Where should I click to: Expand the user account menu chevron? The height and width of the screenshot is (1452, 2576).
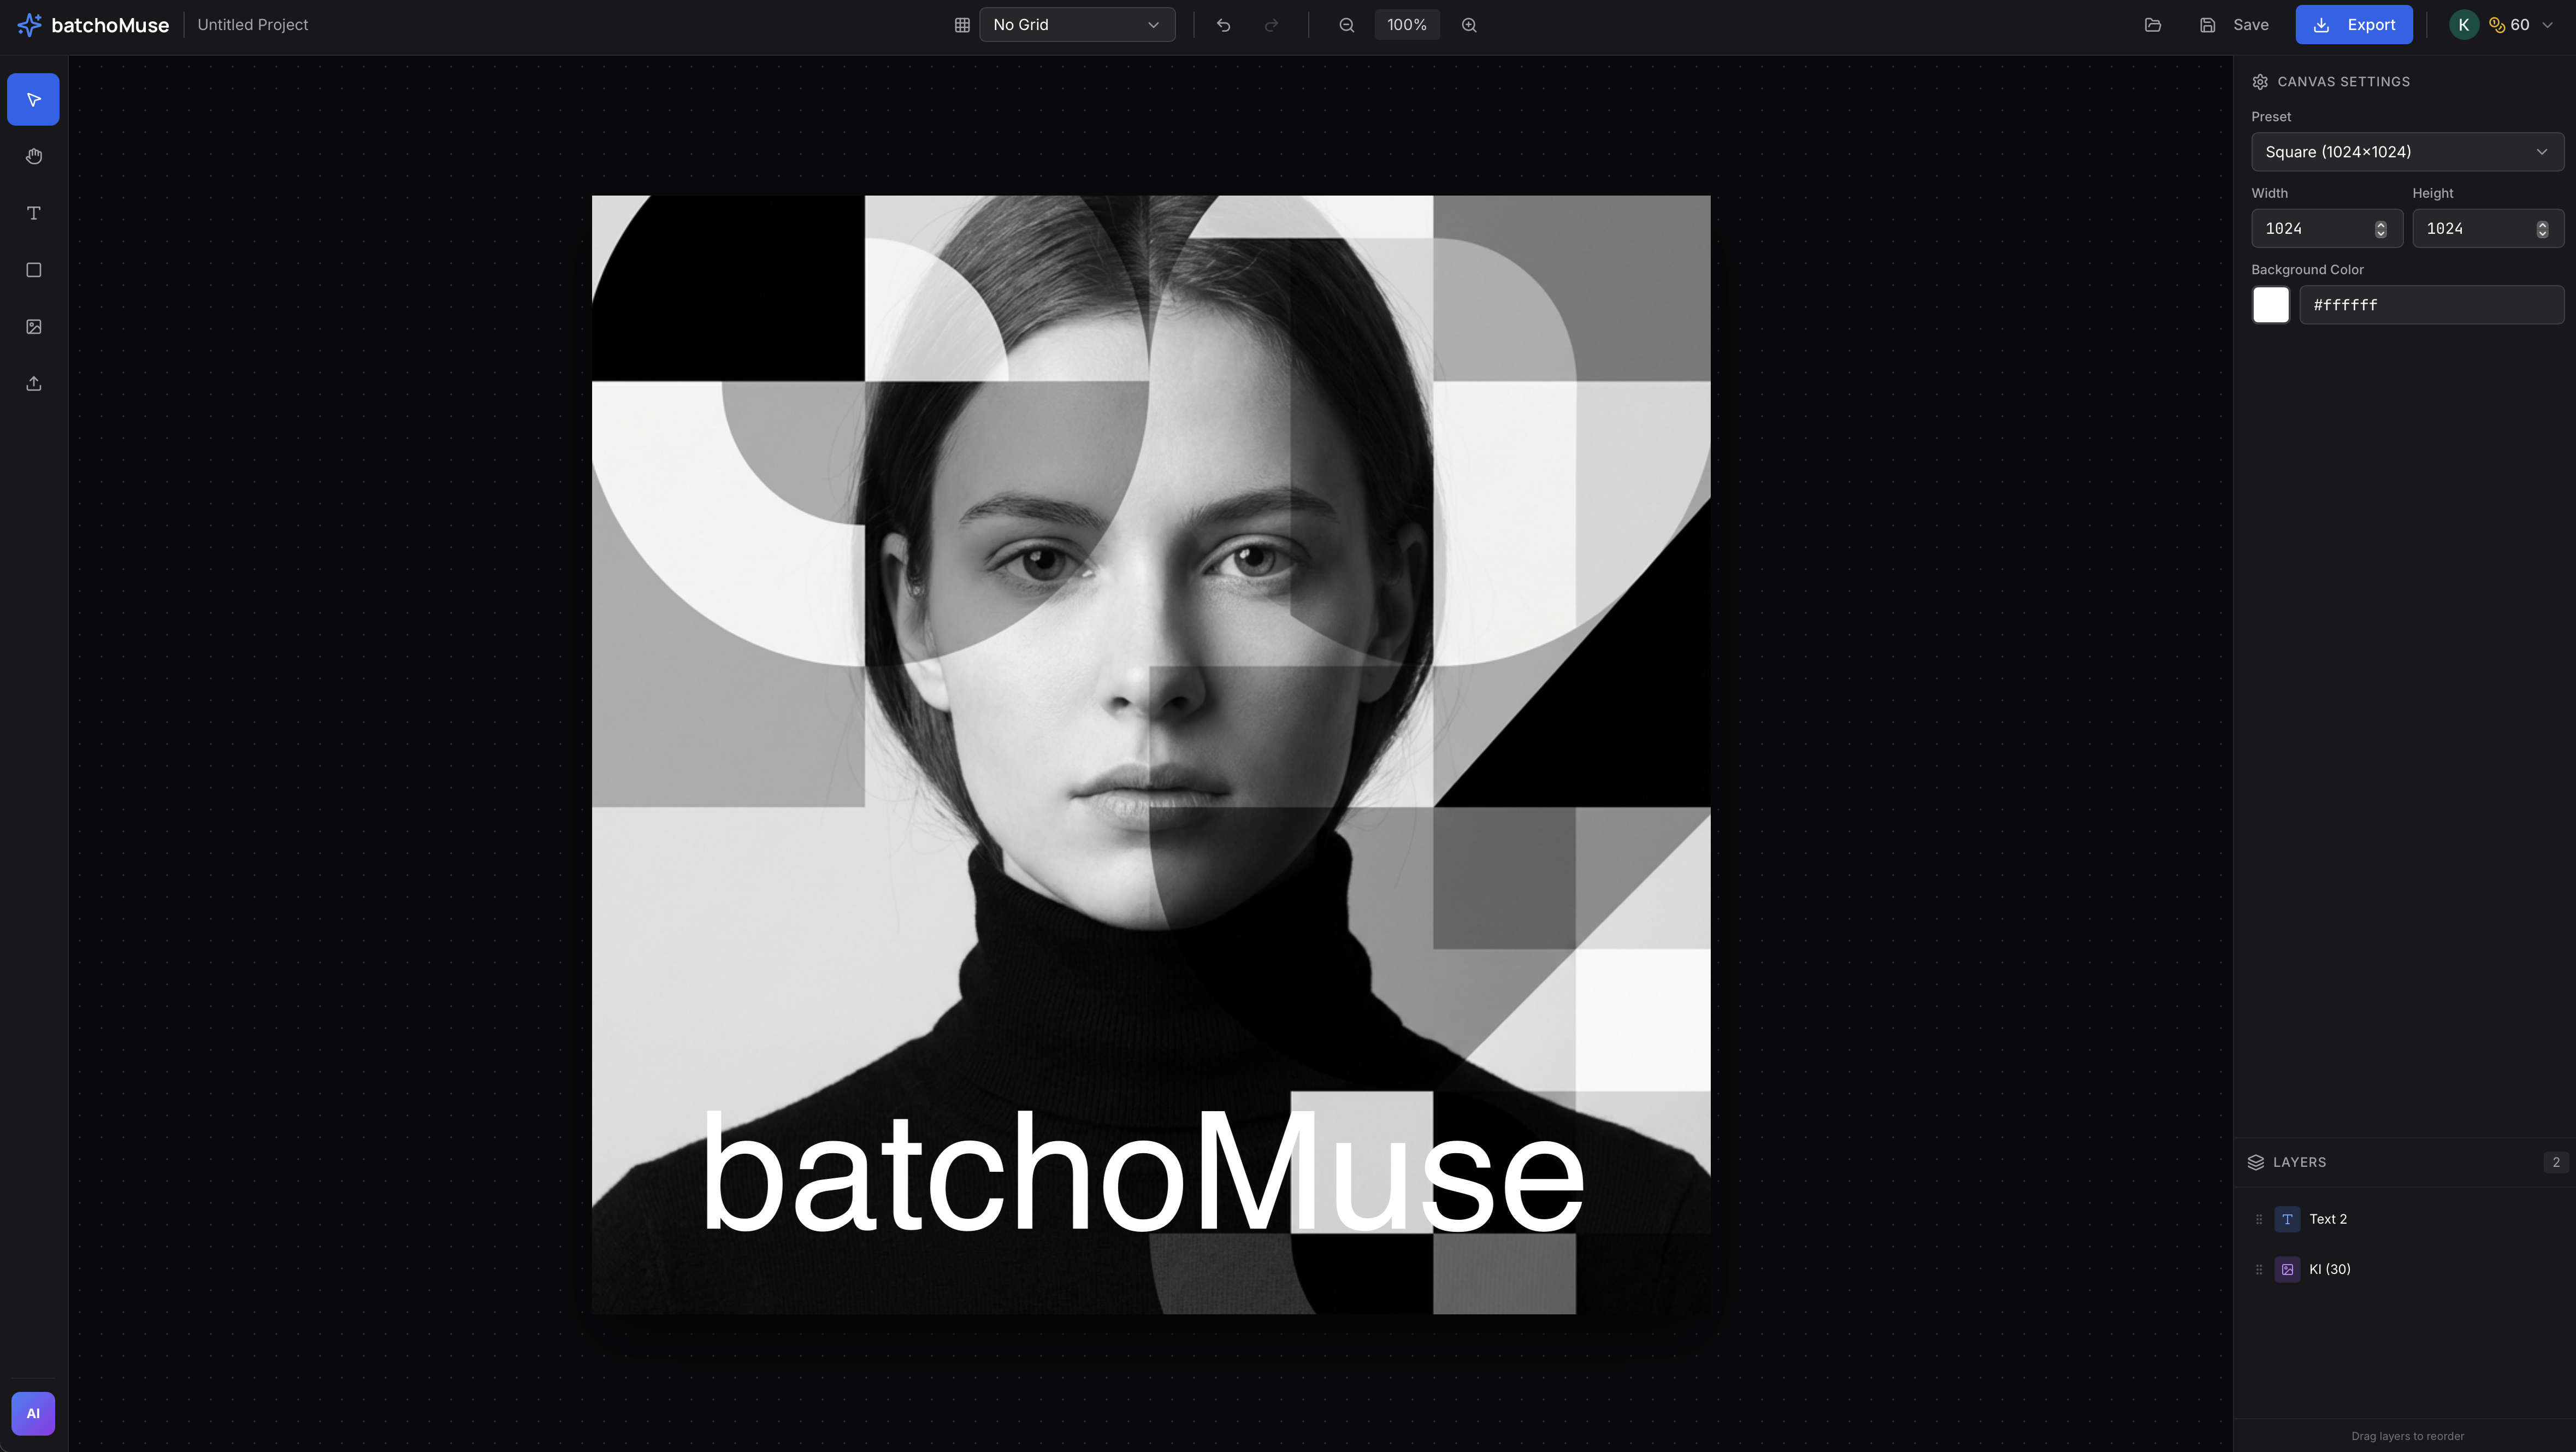pos(2547,25)
